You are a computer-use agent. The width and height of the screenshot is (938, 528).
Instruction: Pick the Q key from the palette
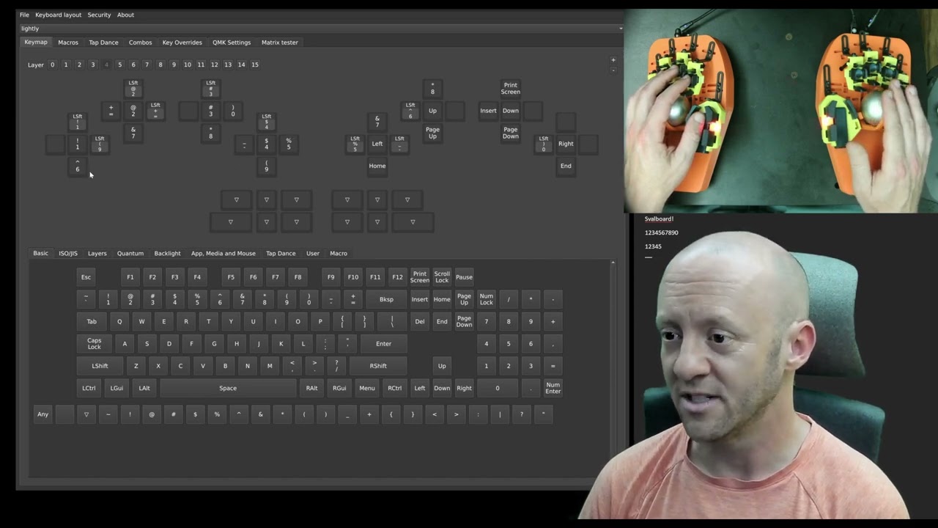(x=119, y=321)
